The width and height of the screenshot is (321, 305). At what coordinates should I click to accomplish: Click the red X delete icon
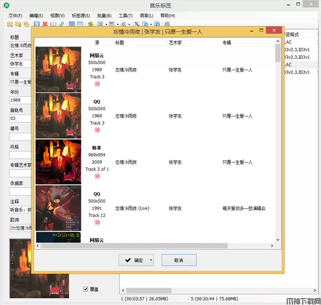tap(45, 24)
